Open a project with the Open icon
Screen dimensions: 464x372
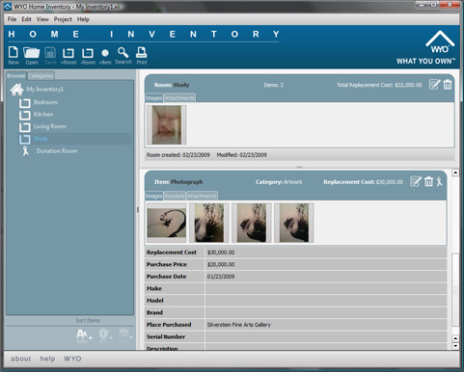[32, 55]
